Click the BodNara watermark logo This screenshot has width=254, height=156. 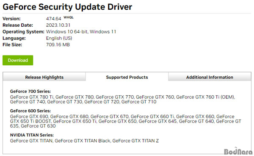pyautogui.click(x=238, y=151)
